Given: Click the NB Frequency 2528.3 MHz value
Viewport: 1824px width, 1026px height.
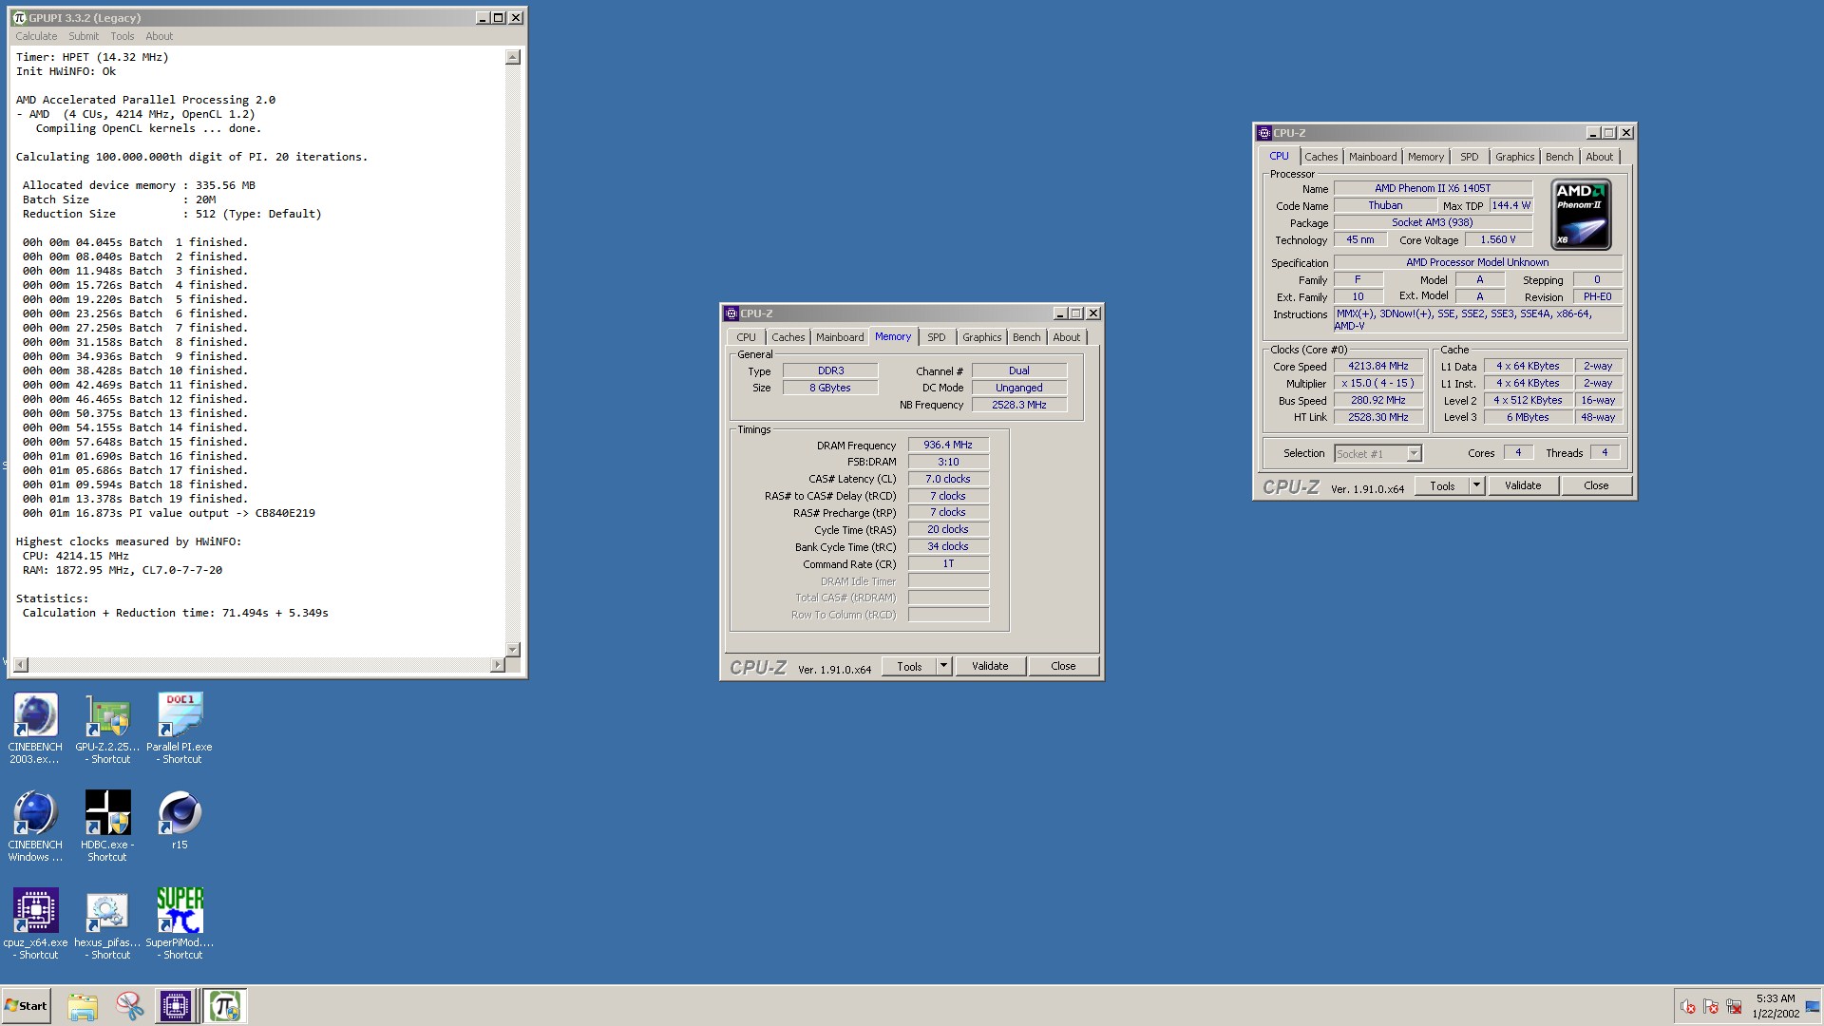Looking at the screenshot, I should [1019, 405].
